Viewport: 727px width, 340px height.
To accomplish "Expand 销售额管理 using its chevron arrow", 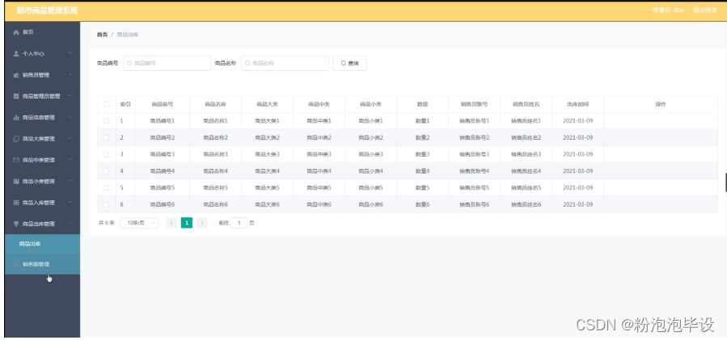I will tap(70, 264).
